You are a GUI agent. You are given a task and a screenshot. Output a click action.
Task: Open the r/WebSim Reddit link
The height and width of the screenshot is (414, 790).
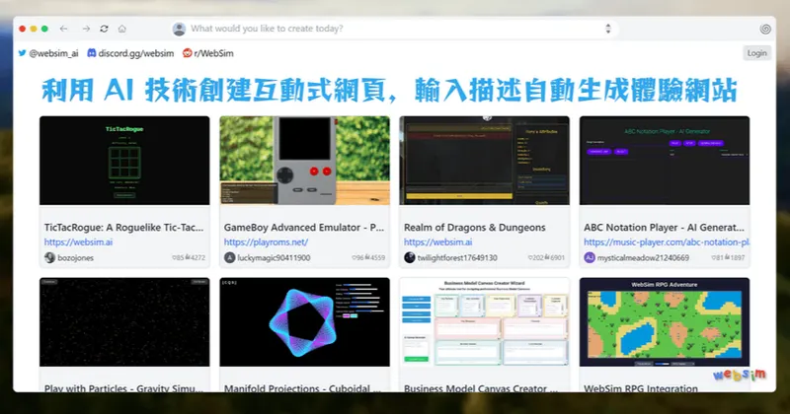click(207, 53)
